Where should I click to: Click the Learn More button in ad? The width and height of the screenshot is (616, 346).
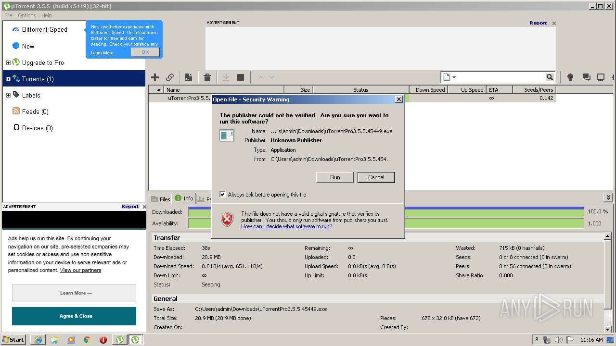(x=74, y=293)
